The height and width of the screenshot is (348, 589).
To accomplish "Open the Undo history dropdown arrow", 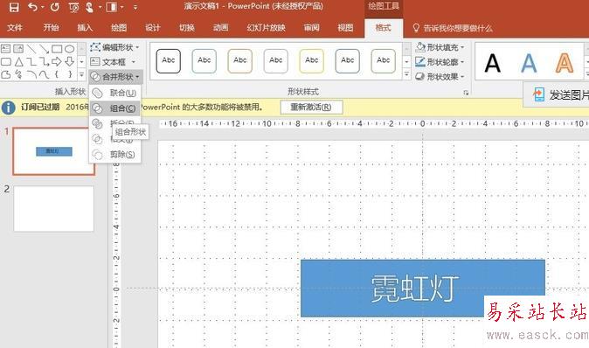I will pyautogui.click(x=42, y=8).
